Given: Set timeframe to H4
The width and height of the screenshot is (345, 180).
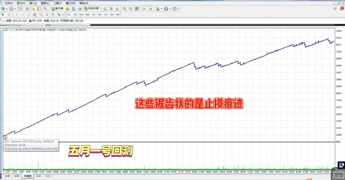Looking at the screenshot, I should coord(100,15).
